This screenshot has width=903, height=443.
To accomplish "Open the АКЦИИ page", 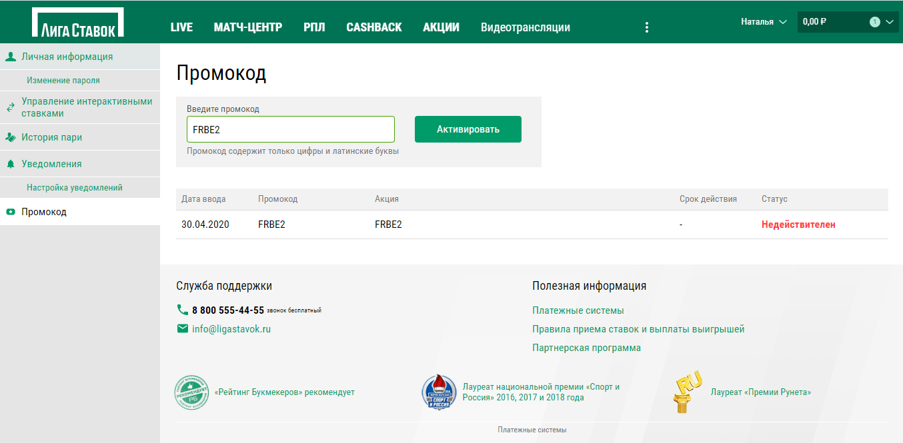I will [441, 27].
